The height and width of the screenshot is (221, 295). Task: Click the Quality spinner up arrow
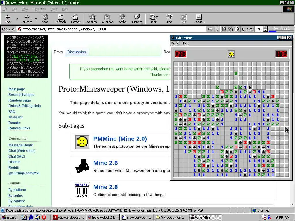point(265,28)
